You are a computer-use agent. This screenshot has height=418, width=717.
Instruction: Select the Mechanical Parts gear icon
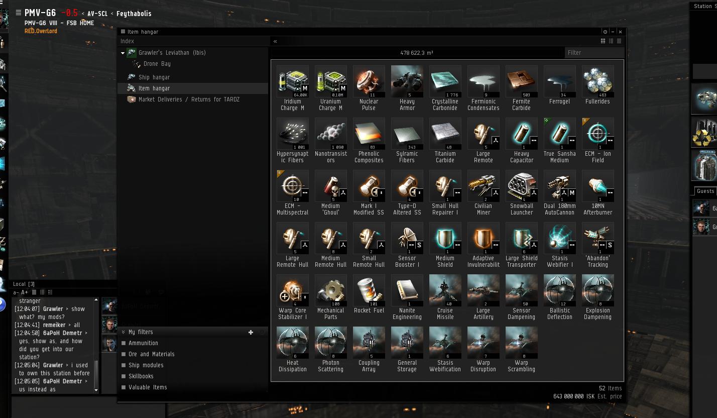click(x=330, y=290)
